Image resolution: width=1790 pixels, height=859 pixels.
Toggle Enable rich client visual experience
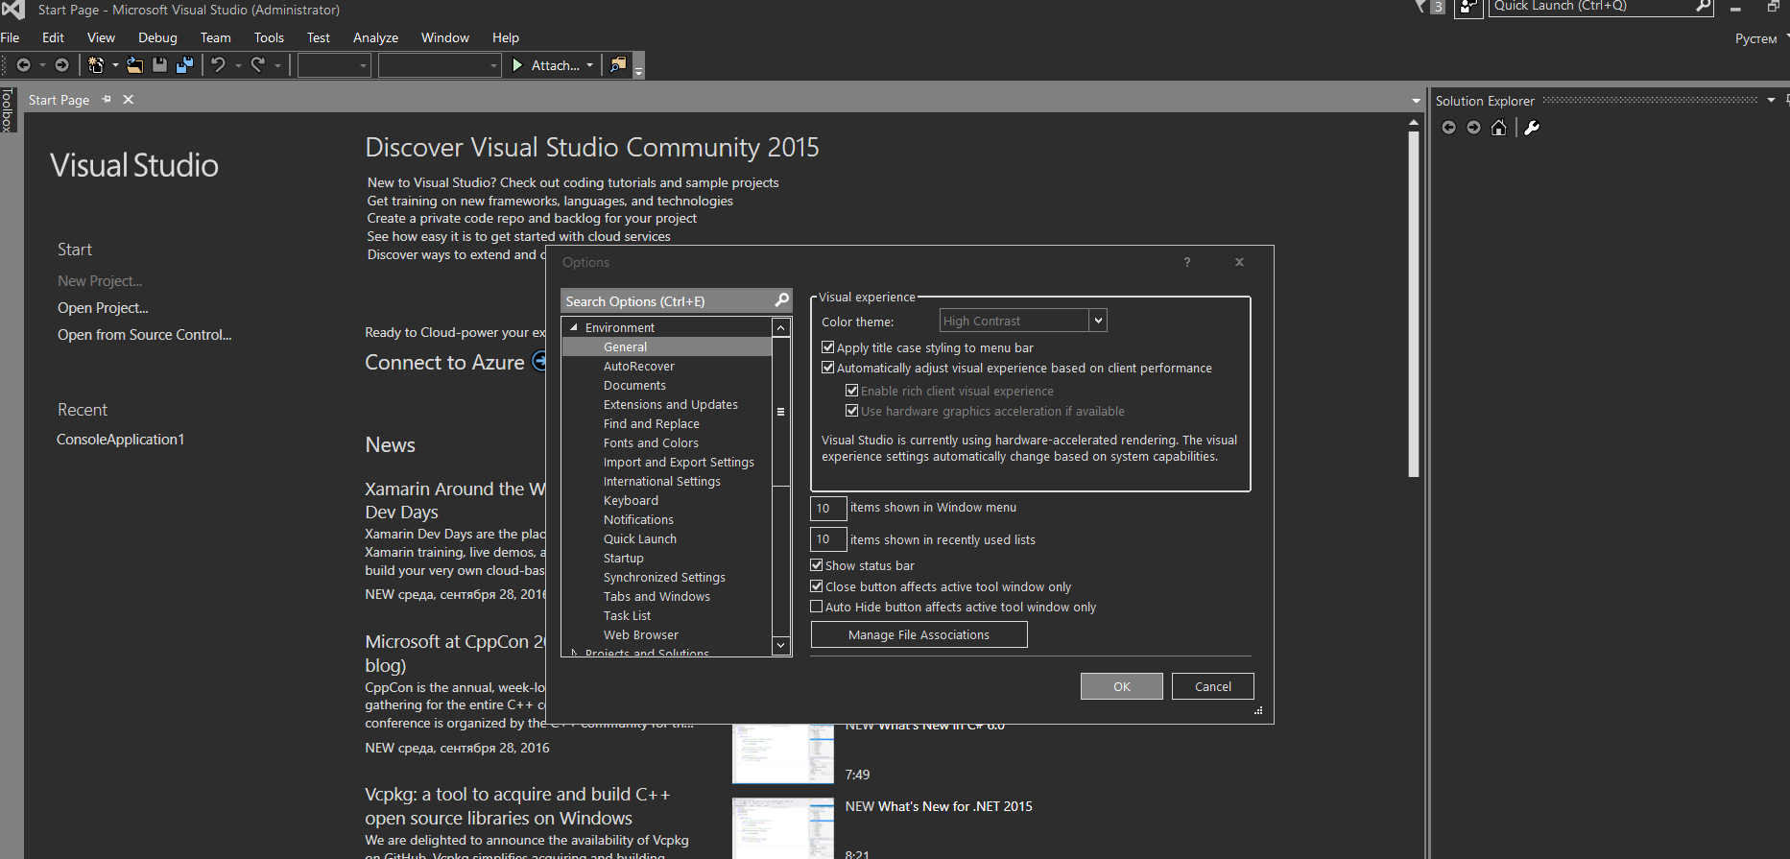(851, 391)
